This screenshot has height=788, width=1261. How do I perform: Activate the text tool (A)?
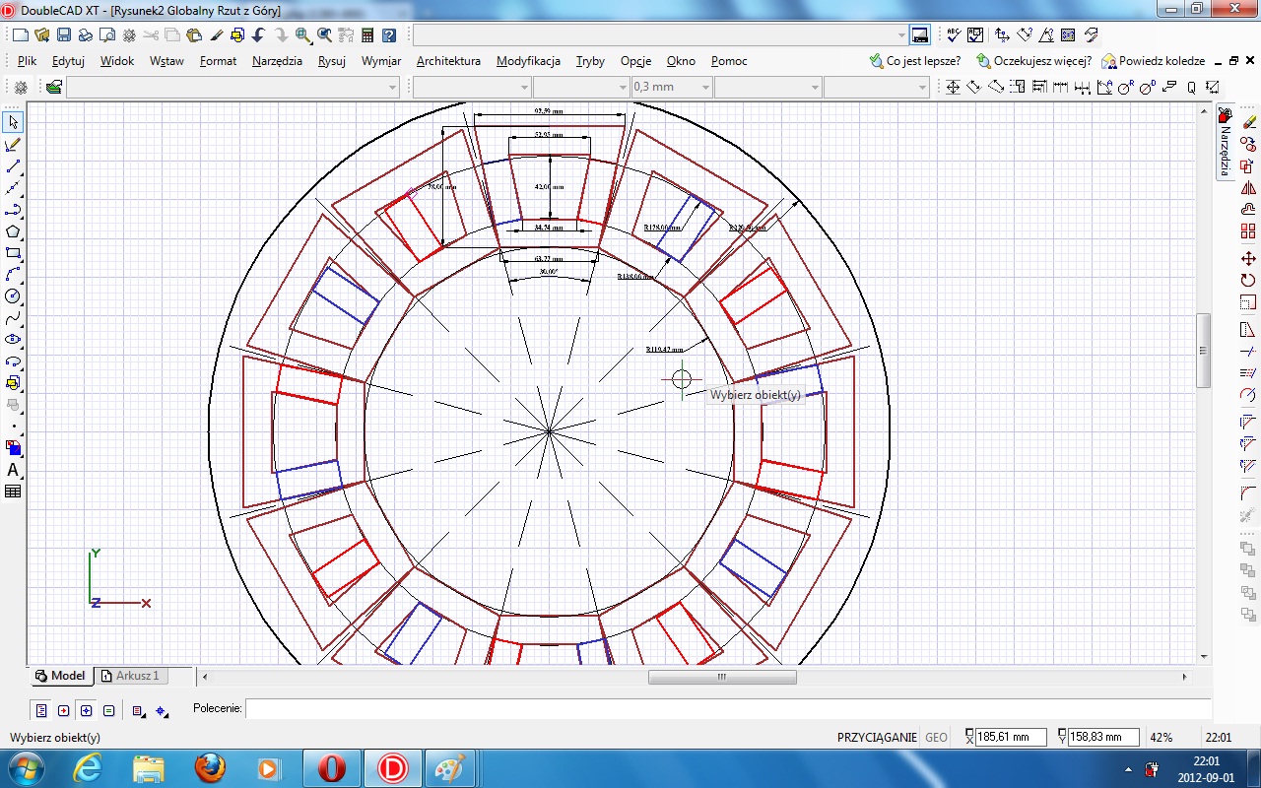(x=13, y=470)
